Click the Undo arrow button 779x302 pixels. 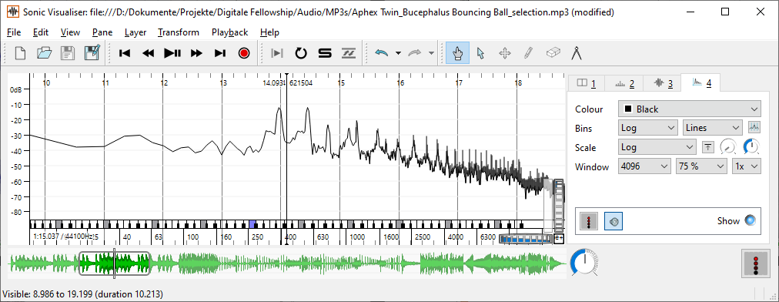(x=381, y=53)
